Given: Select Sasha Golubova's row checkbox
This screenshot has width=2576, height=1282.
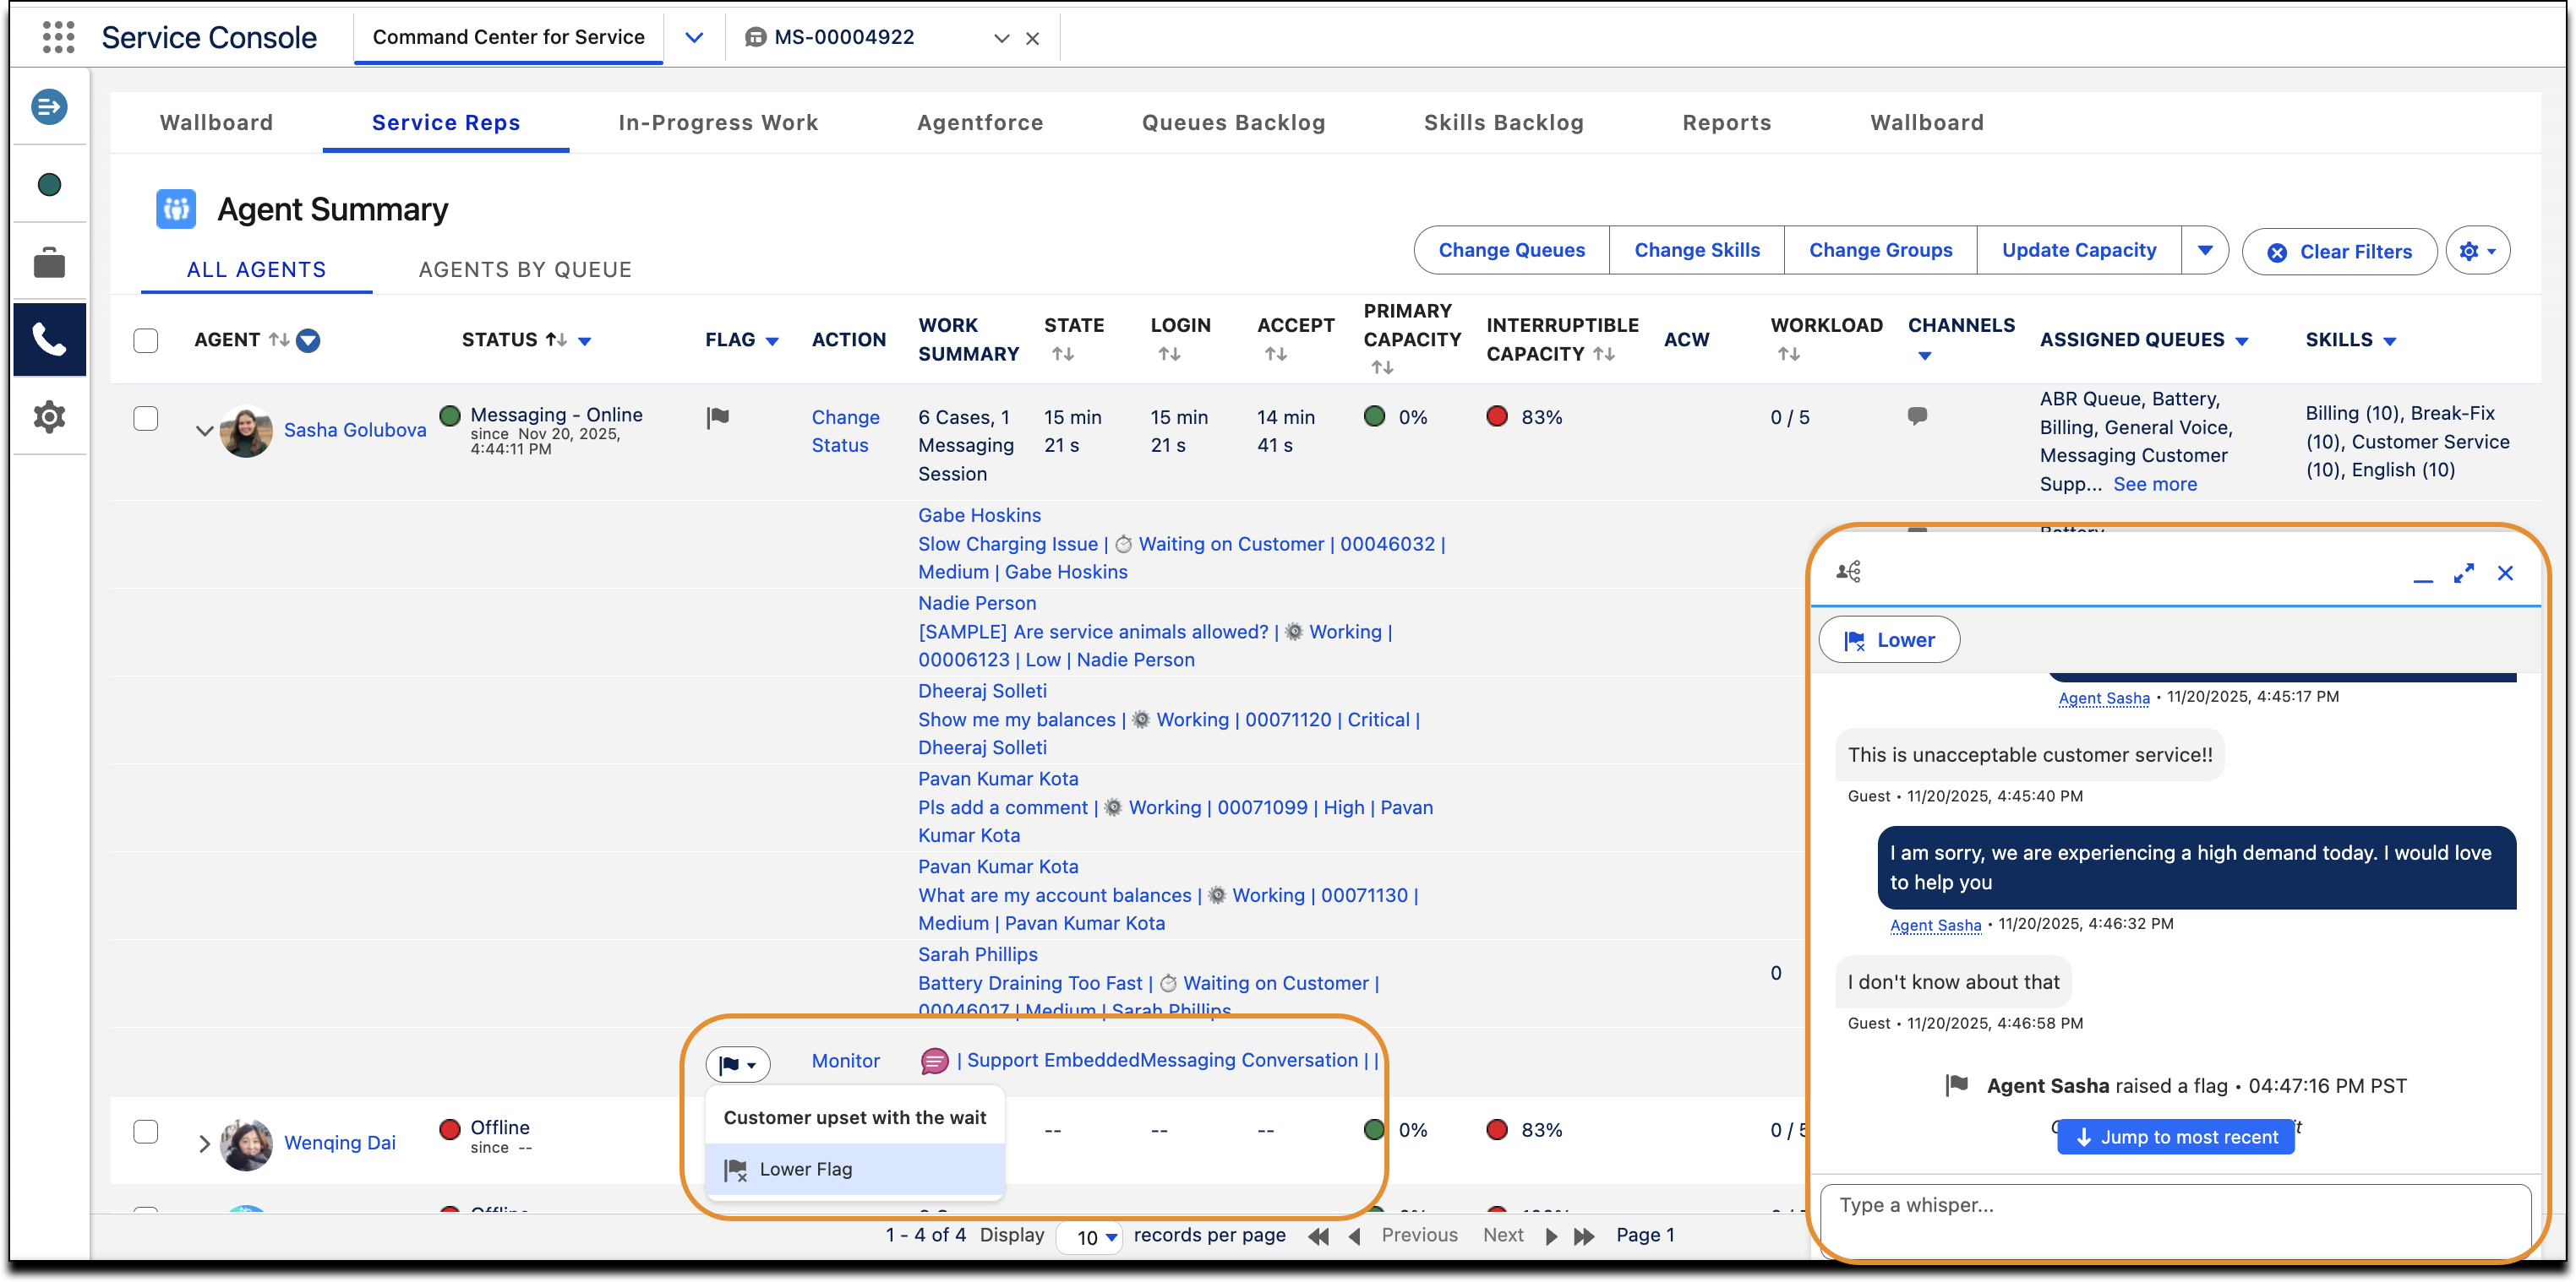Looking at the screenshot, I should pyautogui.click(x=146, y=418).
